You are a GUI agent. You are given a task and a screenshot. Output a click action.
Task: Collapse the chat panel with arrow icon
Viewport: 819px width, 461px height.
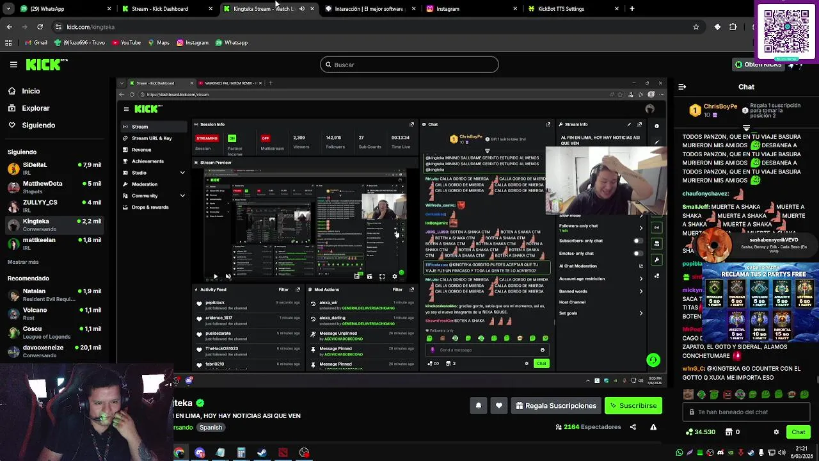pos(682,86)
